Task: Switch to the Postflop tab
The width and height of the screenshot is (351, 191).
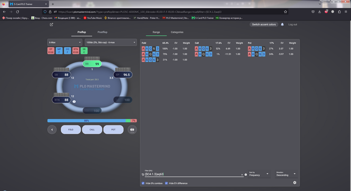Action: [x=102, y=32]
